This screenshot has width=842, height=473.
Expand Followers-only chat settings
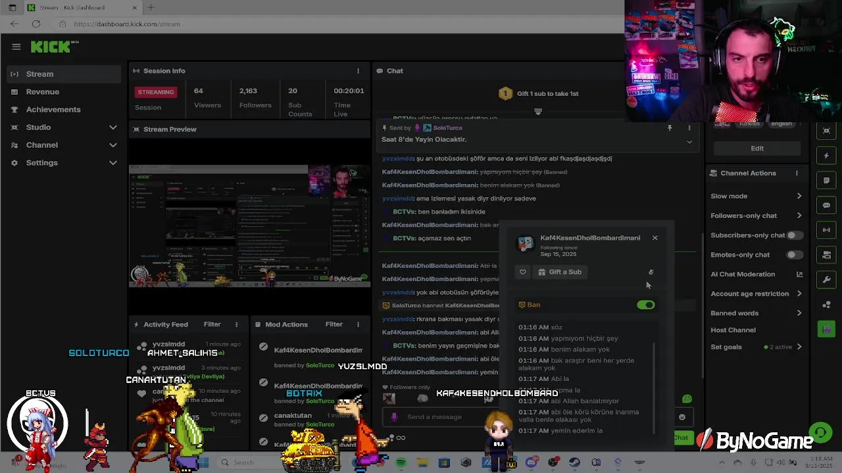tap(799, 215)
